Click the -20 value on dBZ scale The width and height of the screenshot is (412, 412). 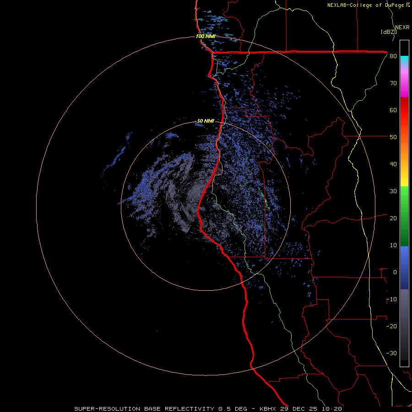coord(391,326)
